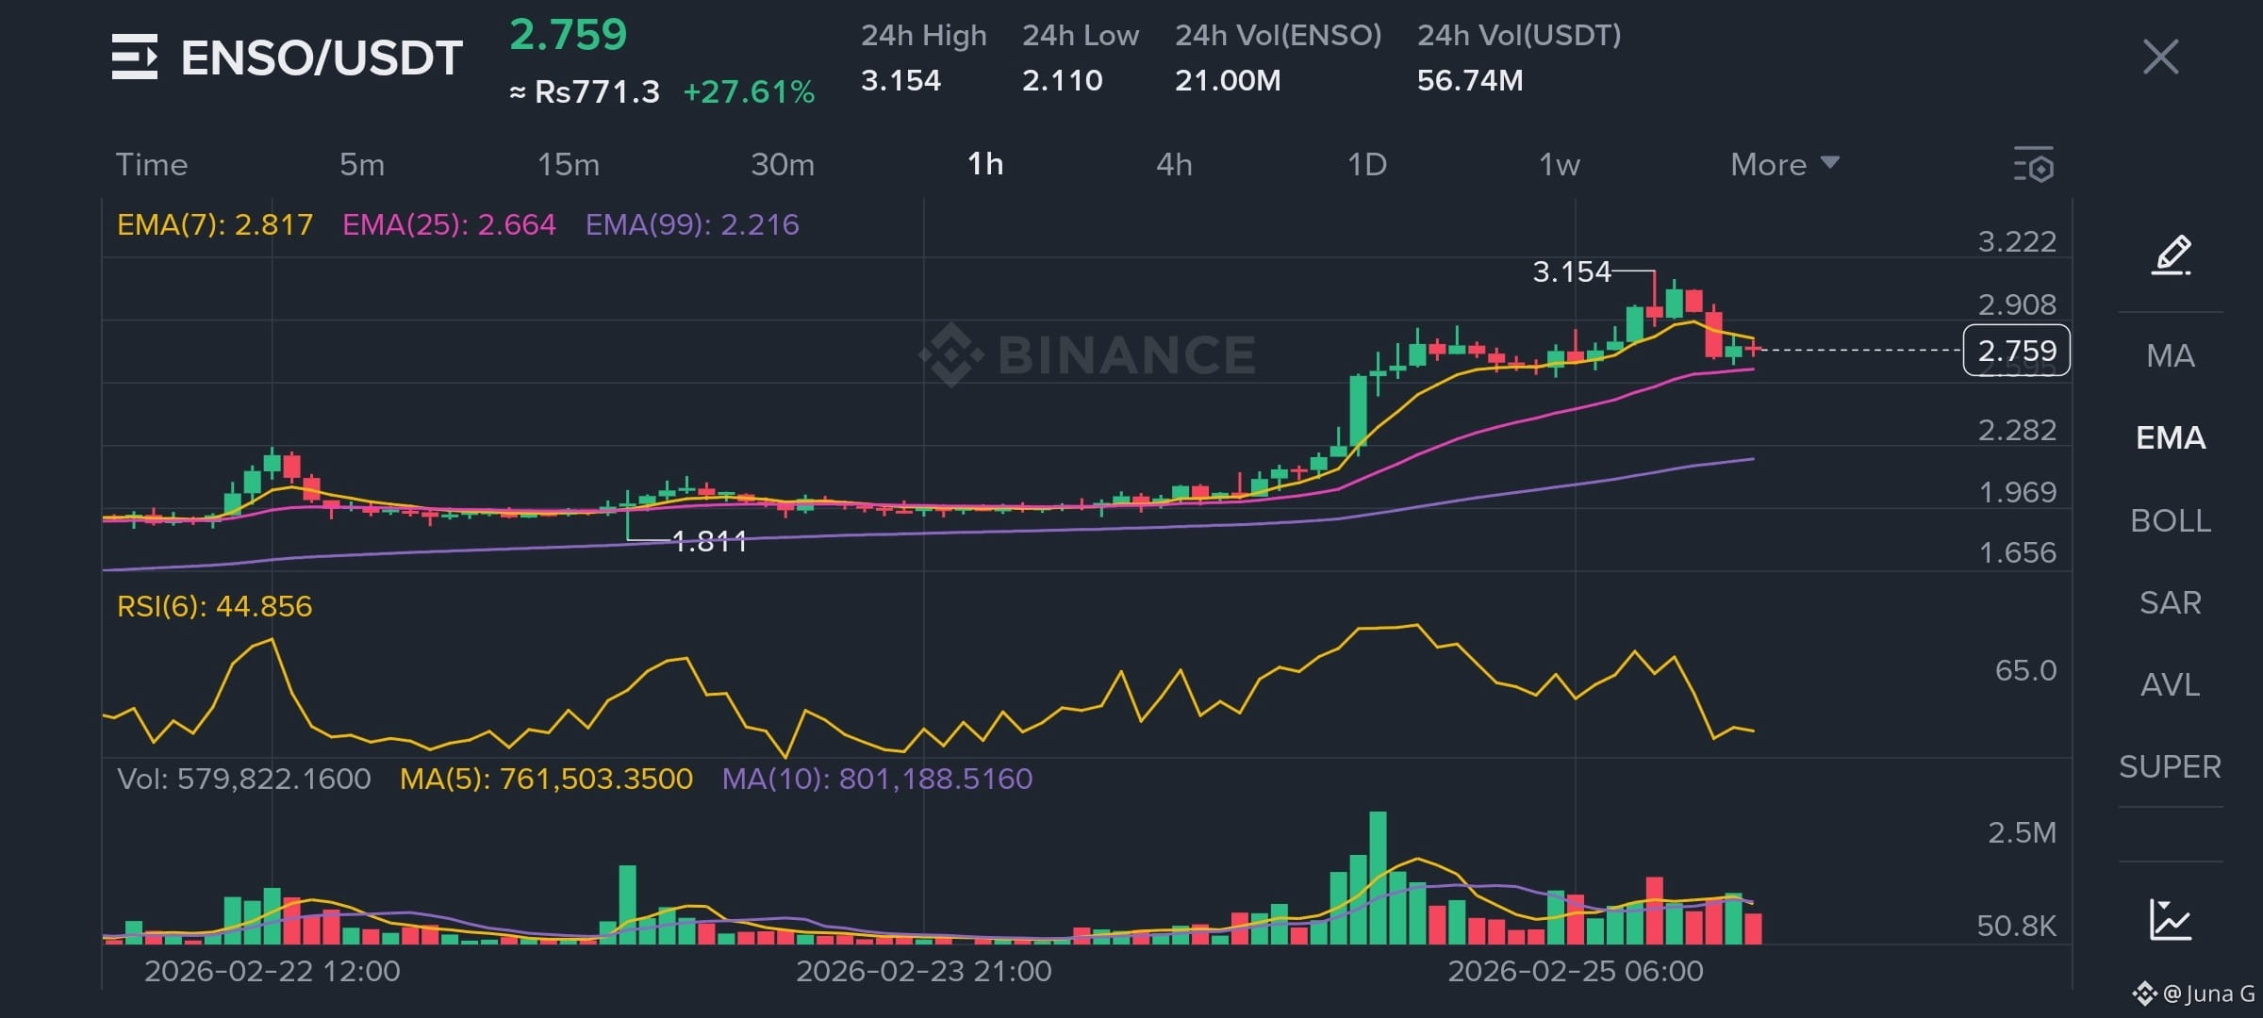The height and width of the screenshot is (1018, 2263).
Task: Toggle the SAR indicator
Action: click(x=2171, y=602)
